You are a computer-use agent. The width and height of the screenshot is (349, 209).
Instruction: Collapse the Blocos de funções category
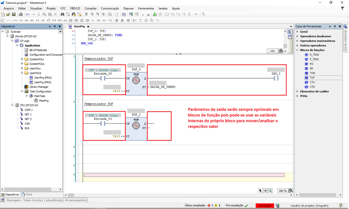pyautogui.click(x=297, y=50)
